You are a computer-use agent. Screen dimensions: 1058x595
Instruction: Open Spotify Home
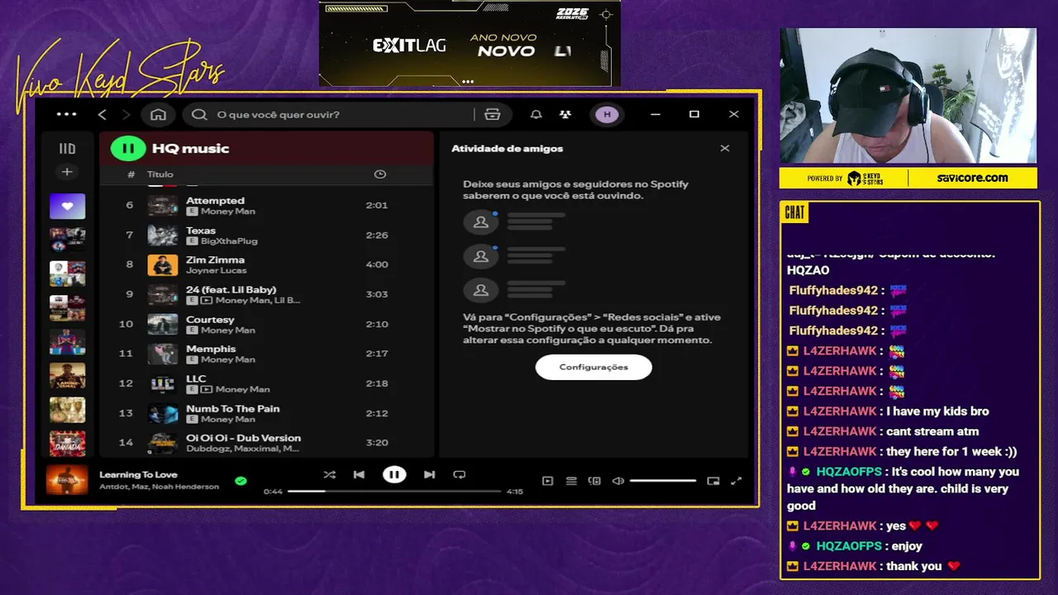158,114
